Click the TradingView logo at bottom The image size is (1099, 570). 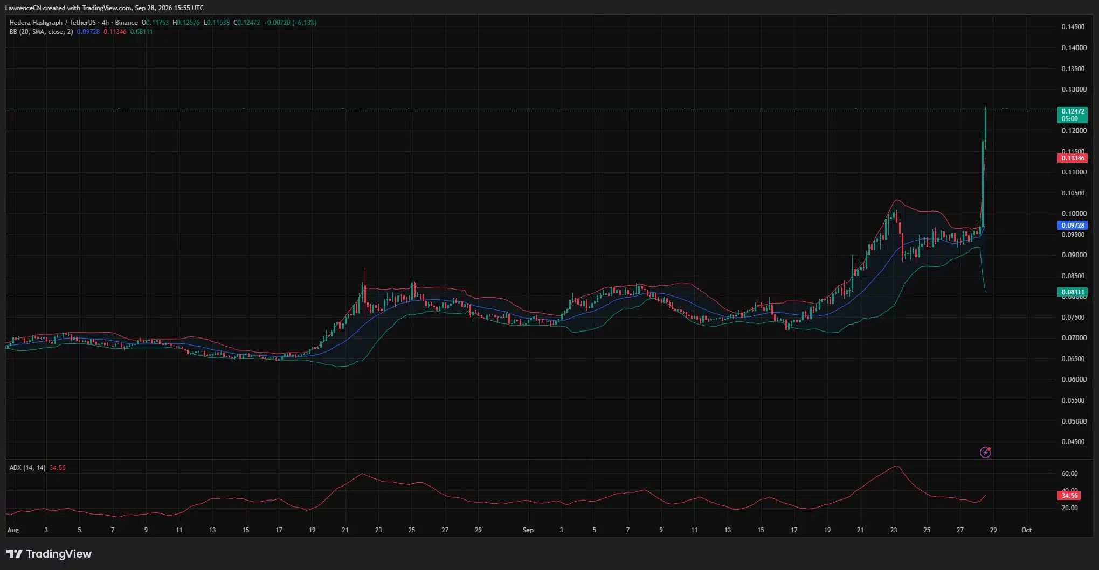click(x=49, y=554)
